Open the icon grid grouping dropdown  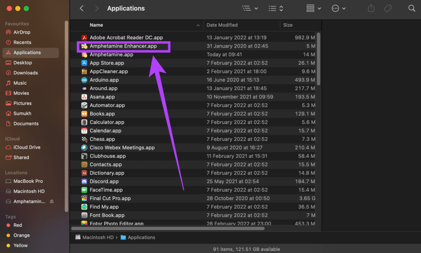pos(314,8)
